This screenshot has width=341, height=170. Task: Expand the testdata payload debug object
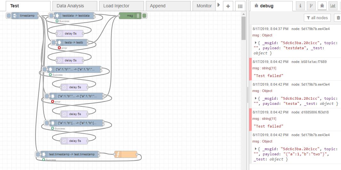[256, 43]
